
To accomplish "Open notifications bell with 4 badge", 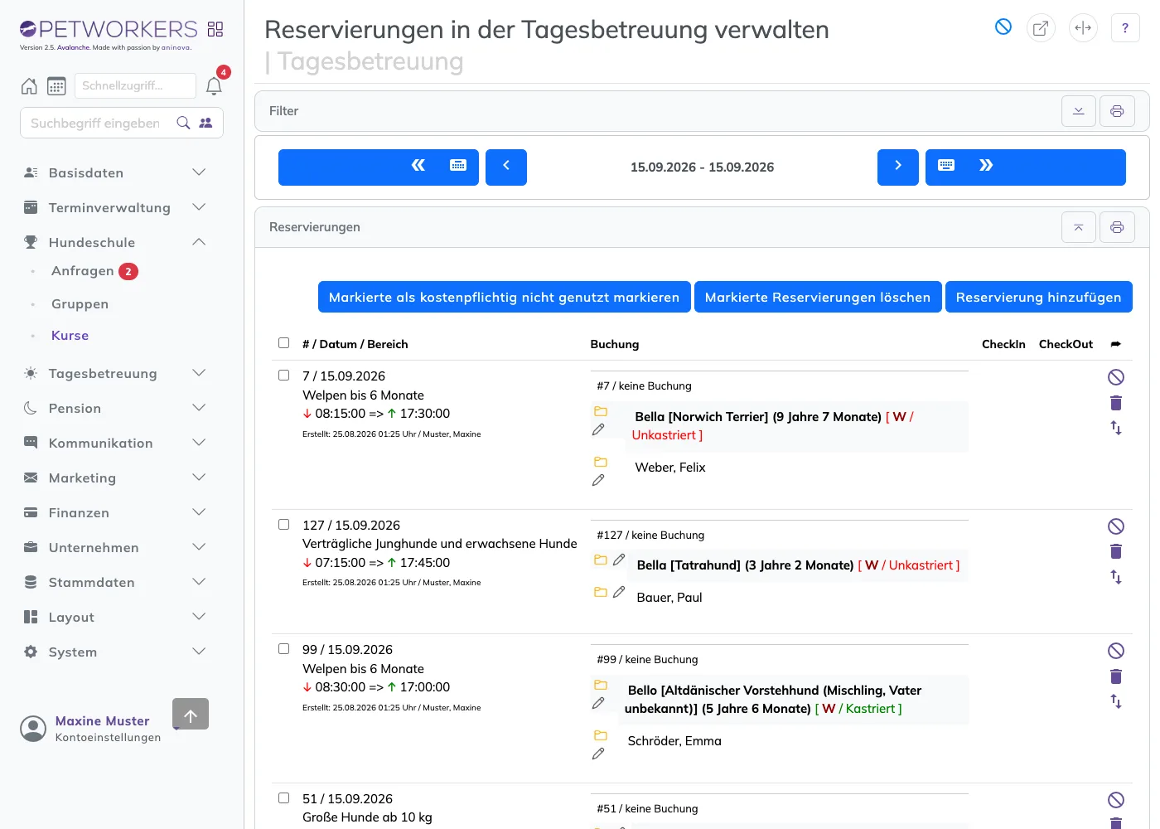I will click(214, 85).
